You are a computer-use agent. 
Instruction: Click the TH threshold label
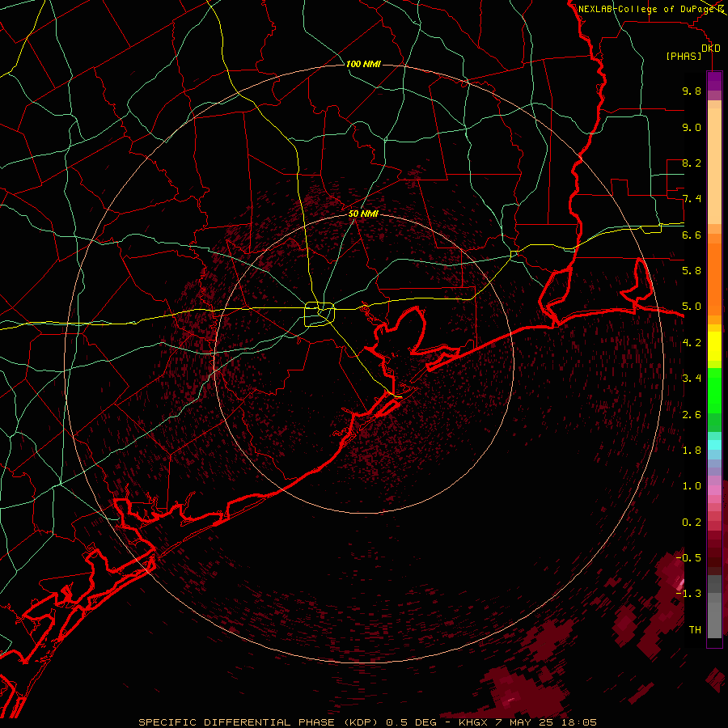[x=695, y=630]
